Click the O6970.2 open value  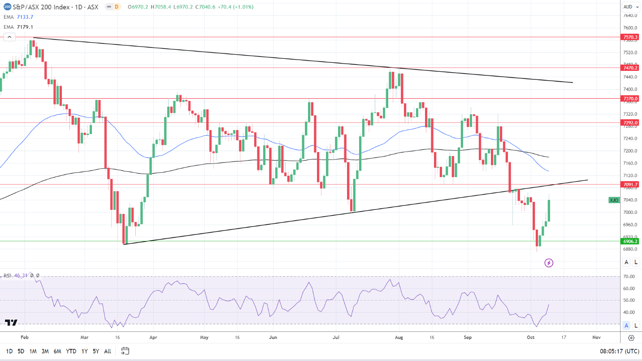[138, 7]
